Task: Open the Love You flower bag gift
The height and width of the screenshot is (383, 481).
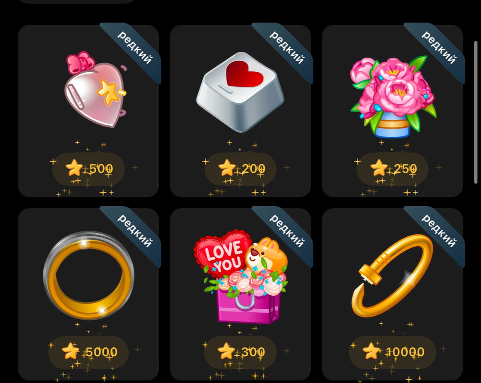Action: tap(241, 276)
